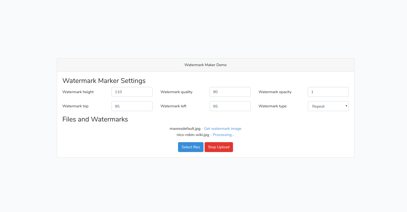Select the Watermark opacity input box
Screen dimensions: 407x212
(x=328, y=92)
